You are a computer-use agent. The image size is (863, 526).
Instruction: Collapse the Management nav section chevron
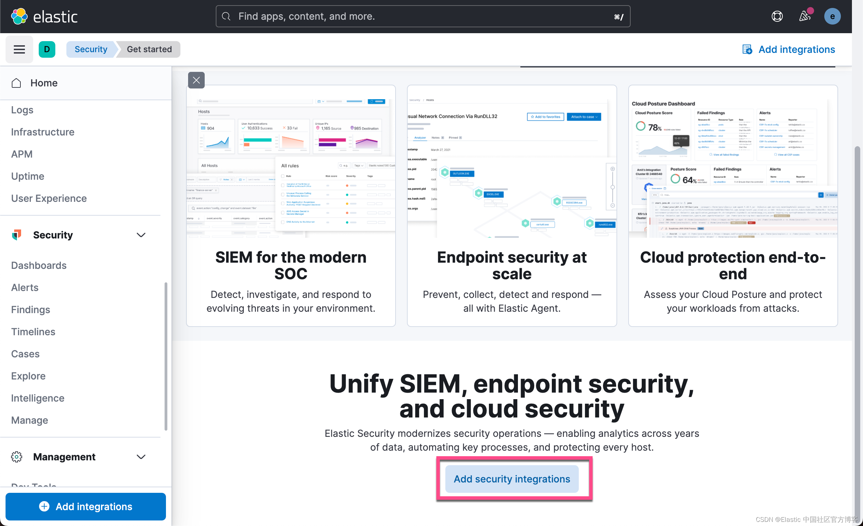[x=141, y=457]
